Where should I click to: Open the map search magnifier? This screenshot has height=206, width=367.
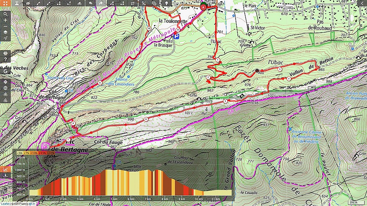click(x=5, y=14)
